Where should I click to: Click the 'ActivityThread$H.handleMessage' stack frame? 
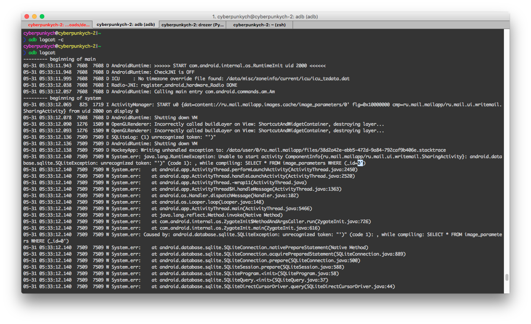click(x=182, y=189)
